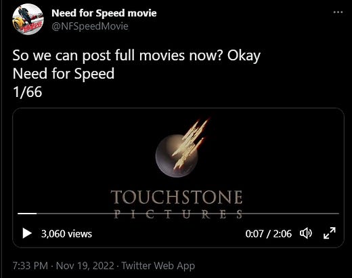Click the glowing sphere logo in video
This screenshot has height=278, width=352.
tap(177, 156)
